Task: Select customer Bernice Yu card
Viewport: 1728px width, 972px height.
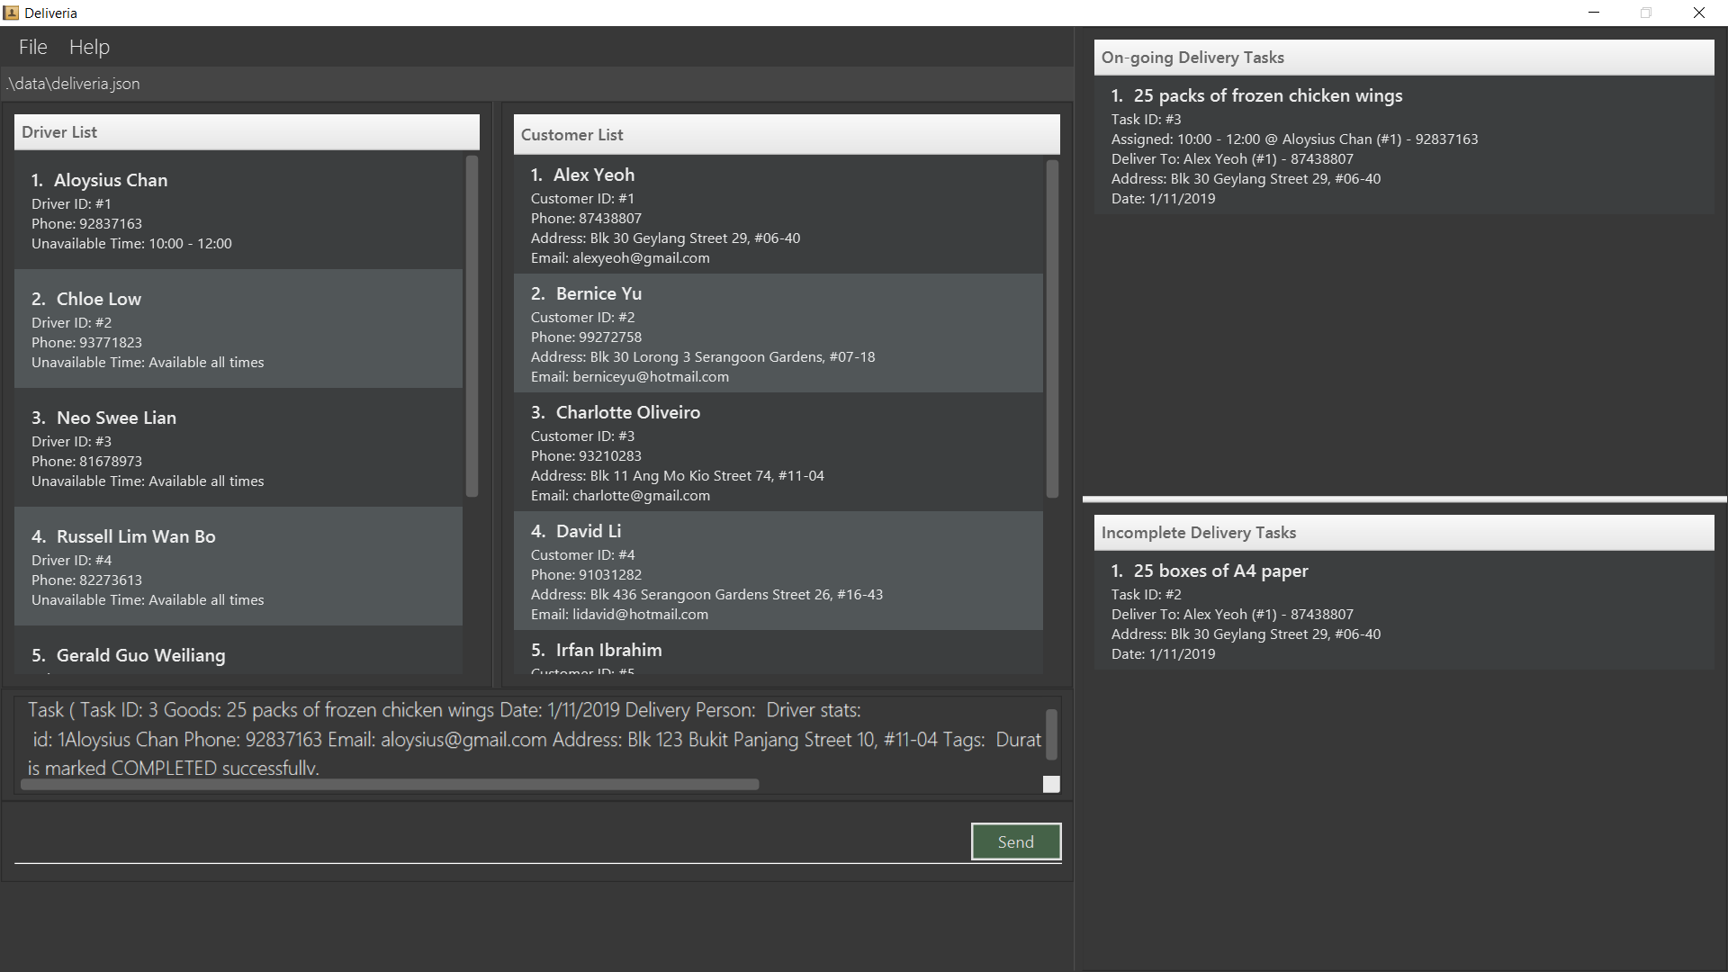Action: click(x=778, y=334)
